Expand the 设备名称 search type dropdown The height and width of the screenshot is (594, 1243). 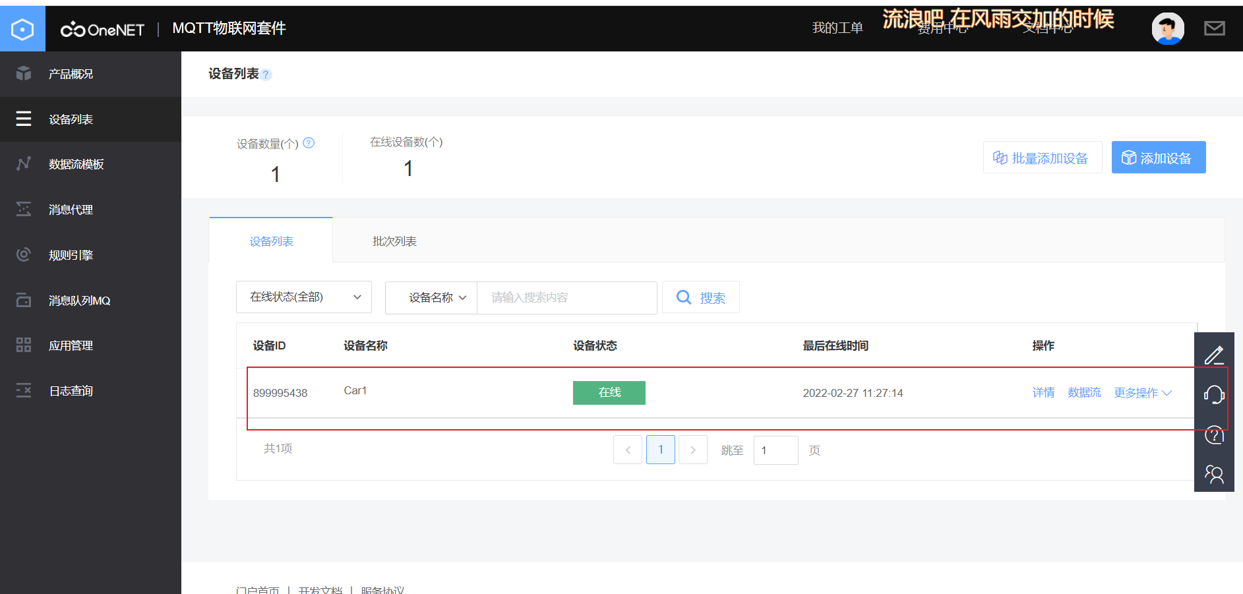click(431, 297)
